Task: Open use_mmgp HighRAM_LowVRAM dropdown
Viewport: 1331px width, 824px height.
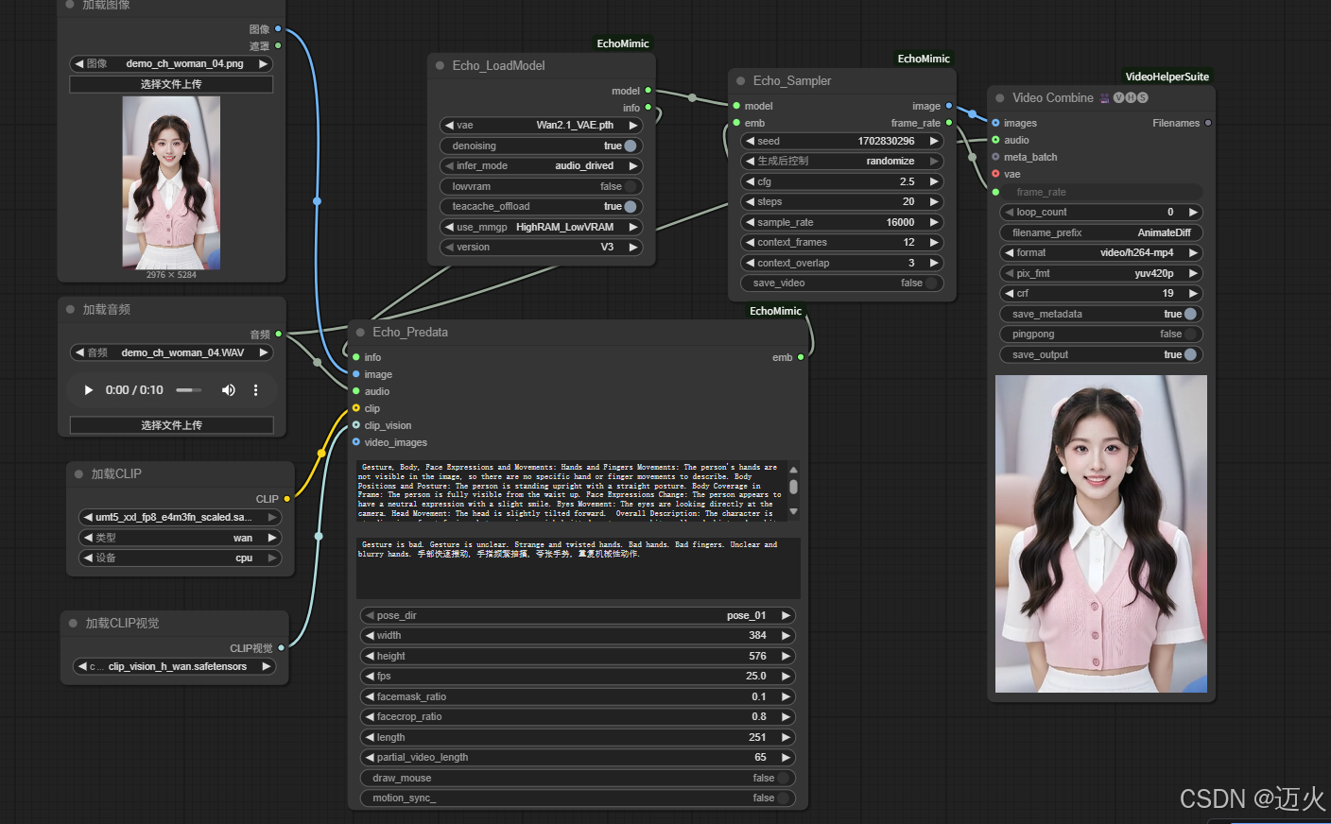Action: point(541,228)
